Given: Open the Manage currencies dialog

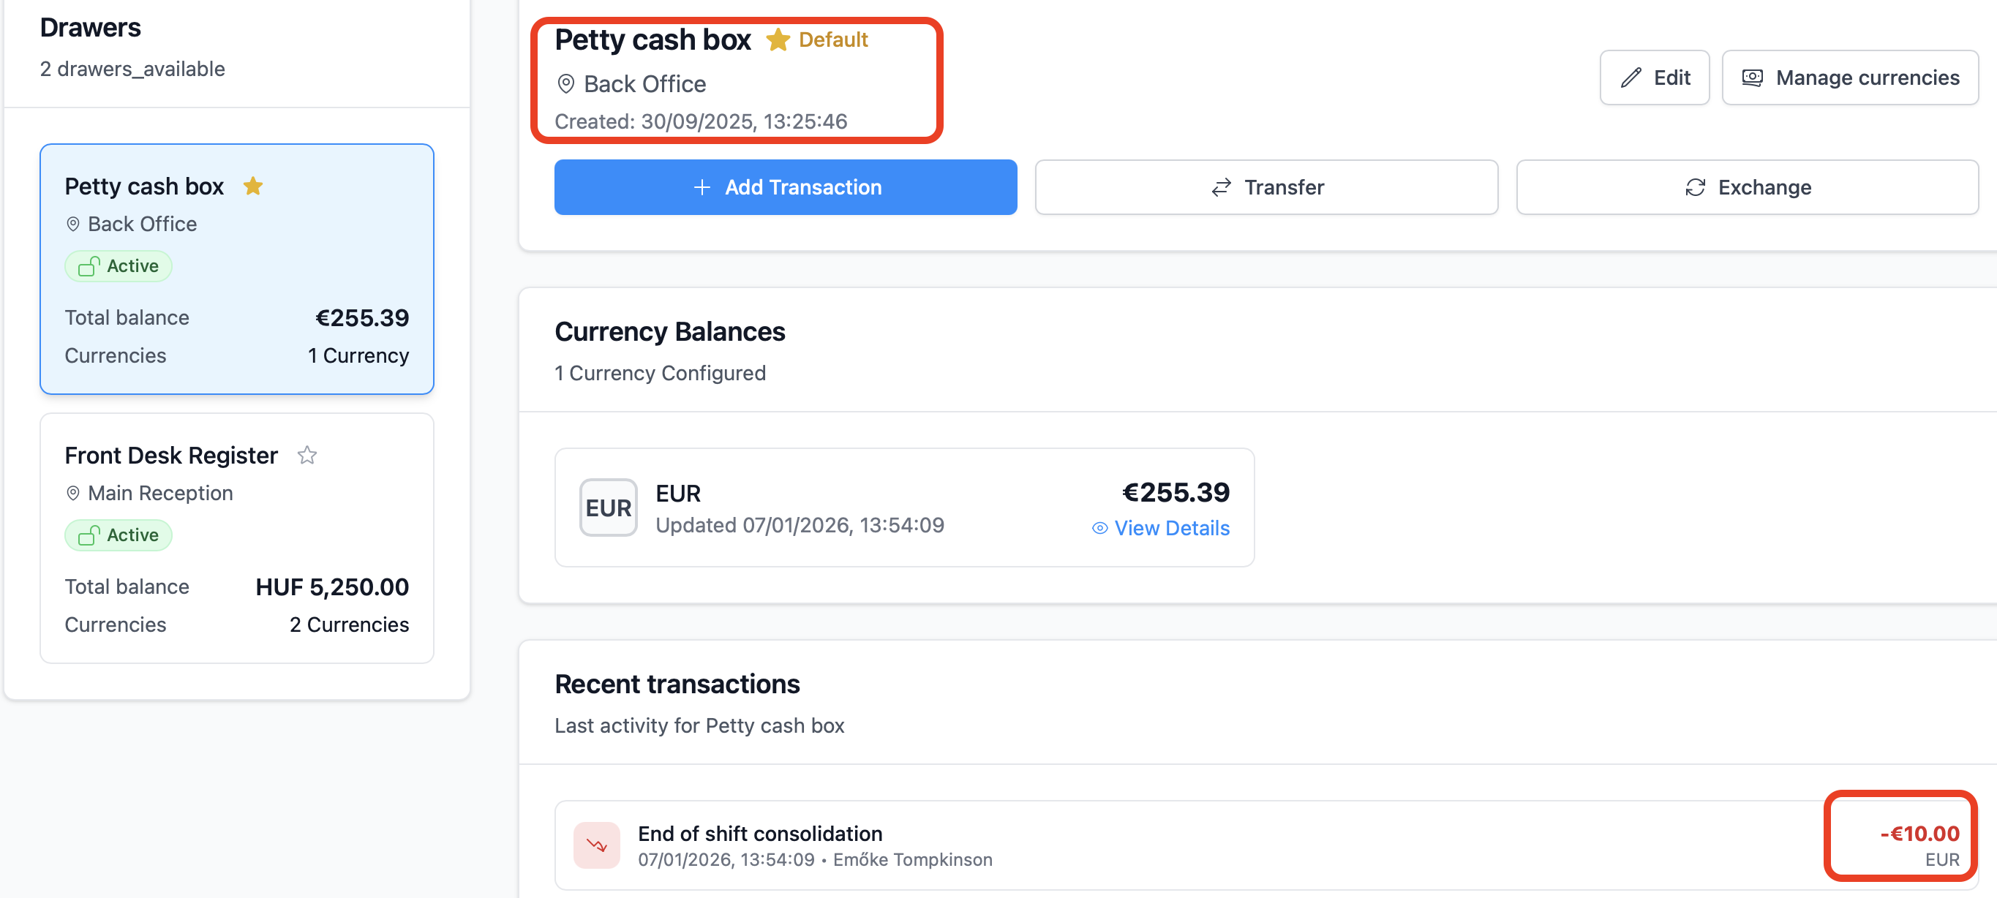Looking at the screenshot, I should (x=1850, y=78).
